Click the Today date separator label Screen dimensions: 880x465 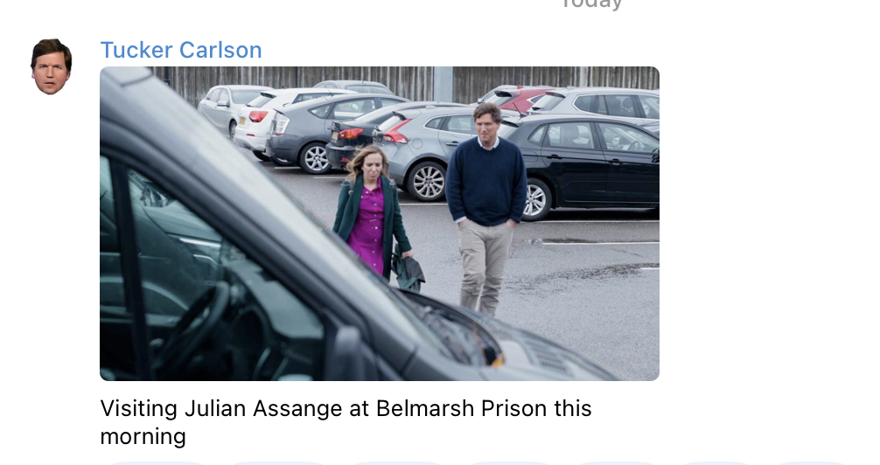coord(591,4)
